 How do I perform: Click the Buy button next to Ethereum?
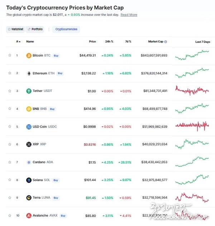(60, 73)
